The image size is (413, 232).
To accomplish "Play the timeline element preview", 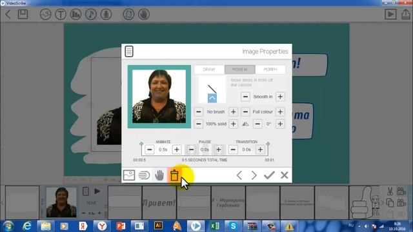I will (x=97, y=191).
